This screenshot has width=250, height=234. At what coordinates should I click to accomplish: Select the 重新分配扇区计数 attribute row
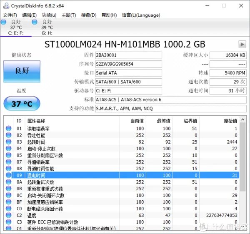[122, 155]
